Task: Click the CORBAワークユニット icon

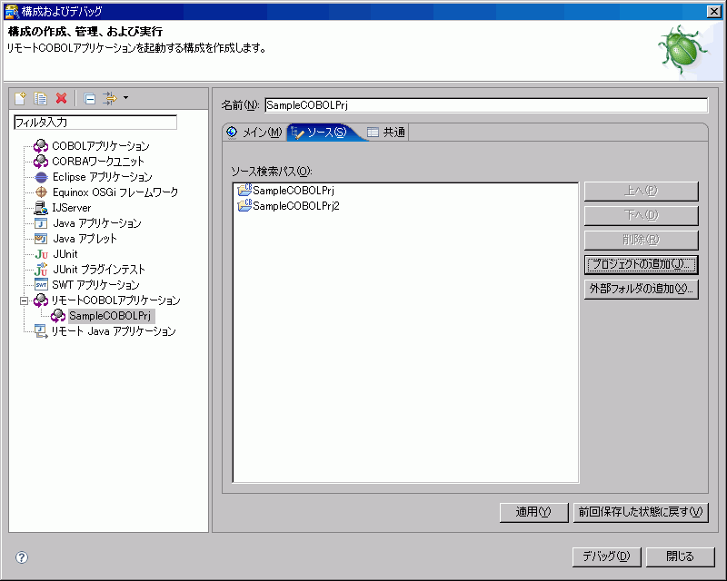Action: pos(41,162)
